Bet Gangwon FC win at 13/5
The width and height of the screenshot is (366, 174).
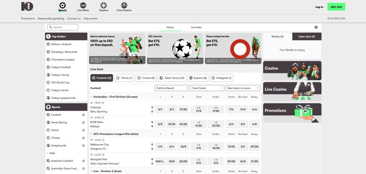(x=183, y=146)
